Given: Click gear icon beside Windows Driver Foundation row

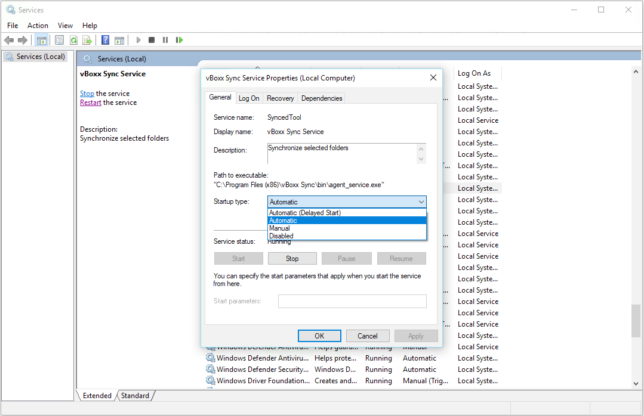Looking at the screenshot, I should (211, 381).
